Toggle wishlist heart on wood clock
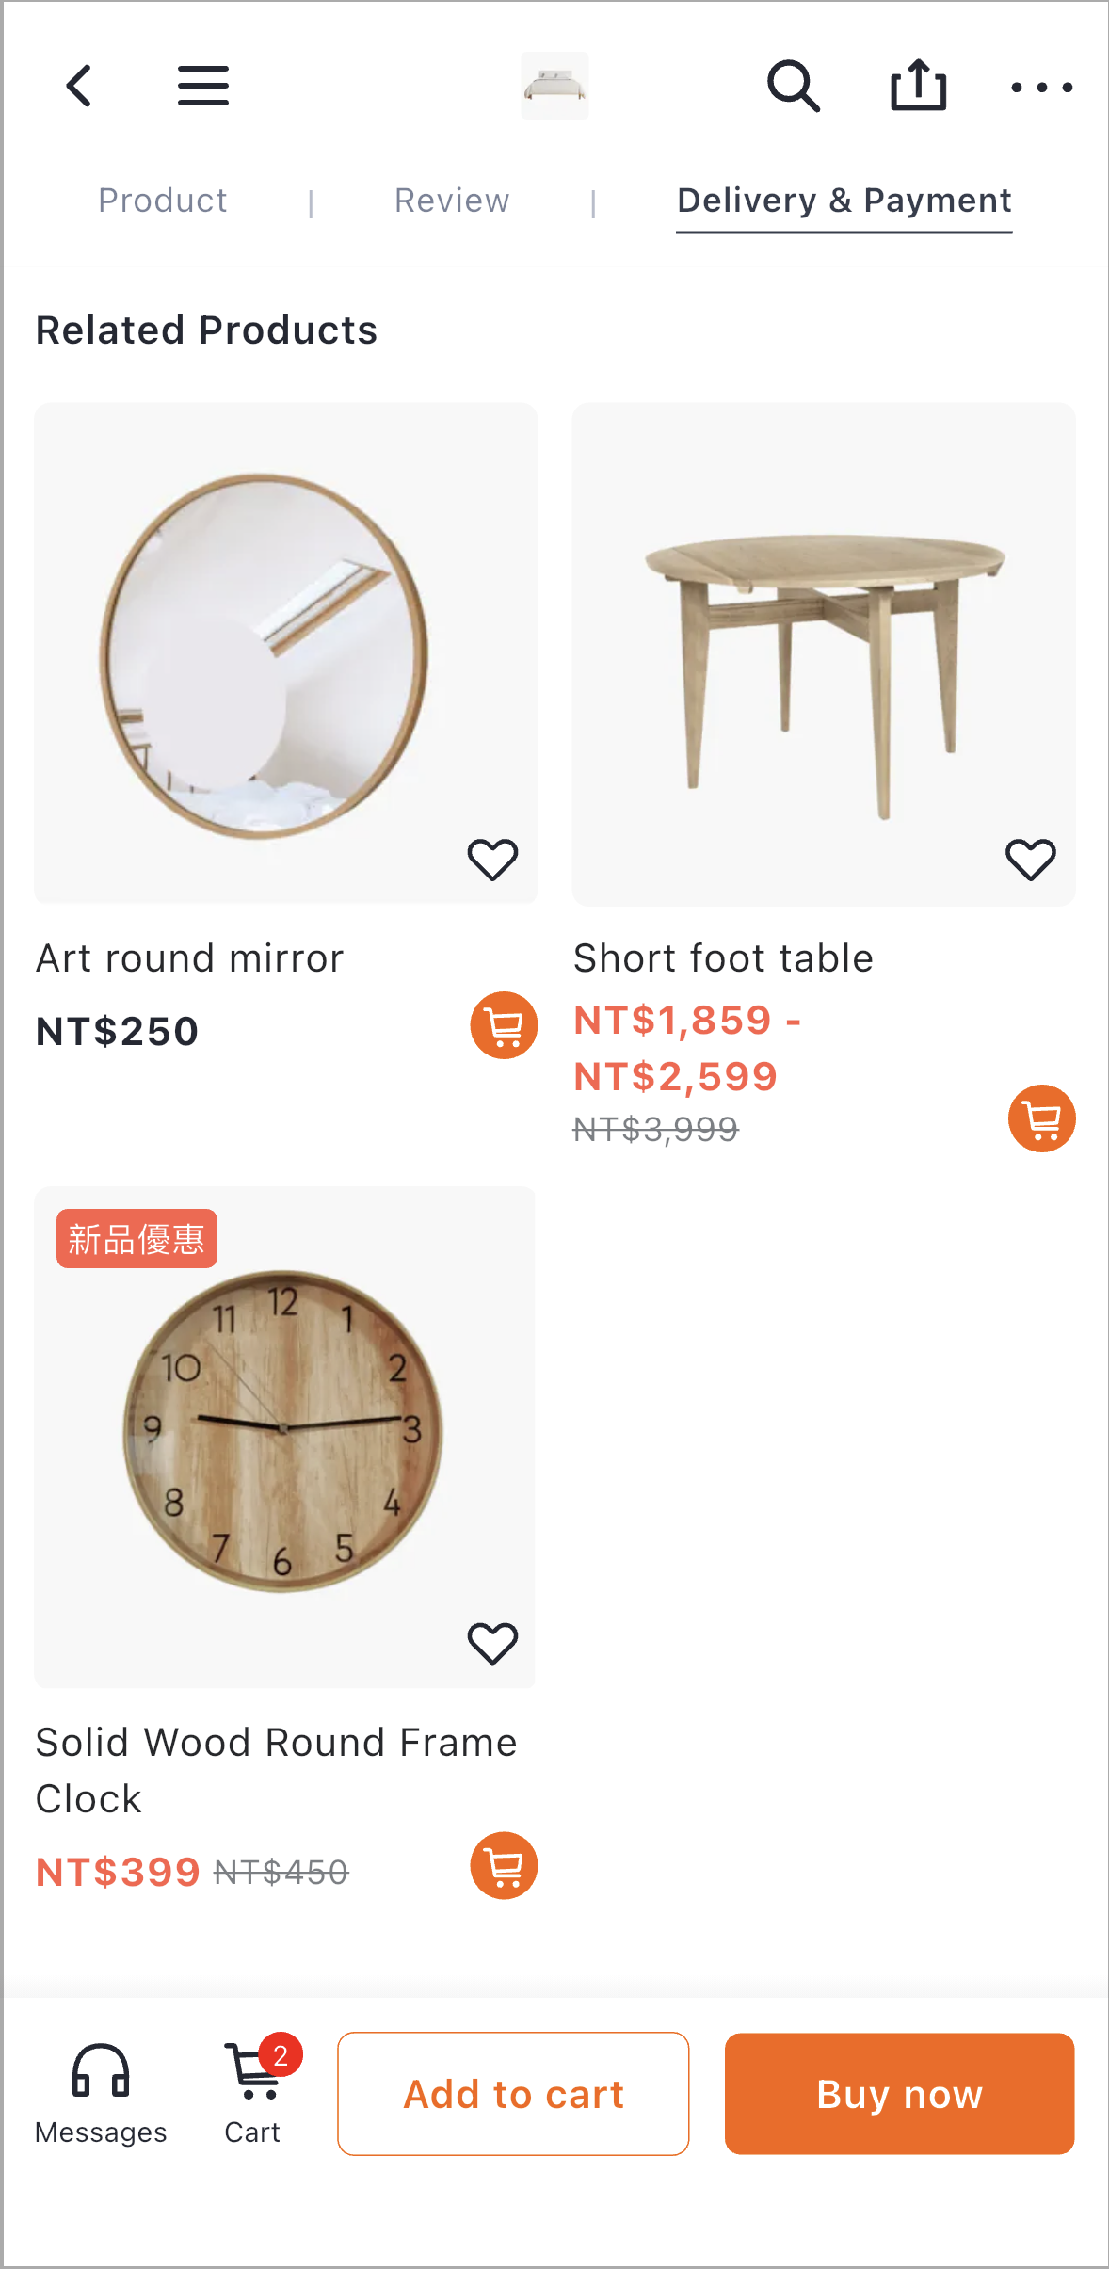 click(492, 1643)
